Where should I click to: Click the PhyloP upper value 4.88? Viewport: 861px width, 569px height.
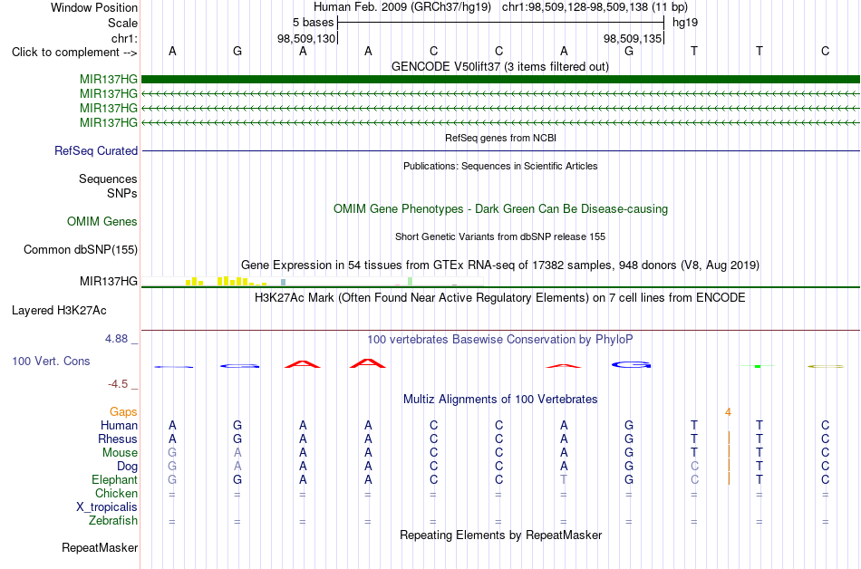[x=116, y=339]
